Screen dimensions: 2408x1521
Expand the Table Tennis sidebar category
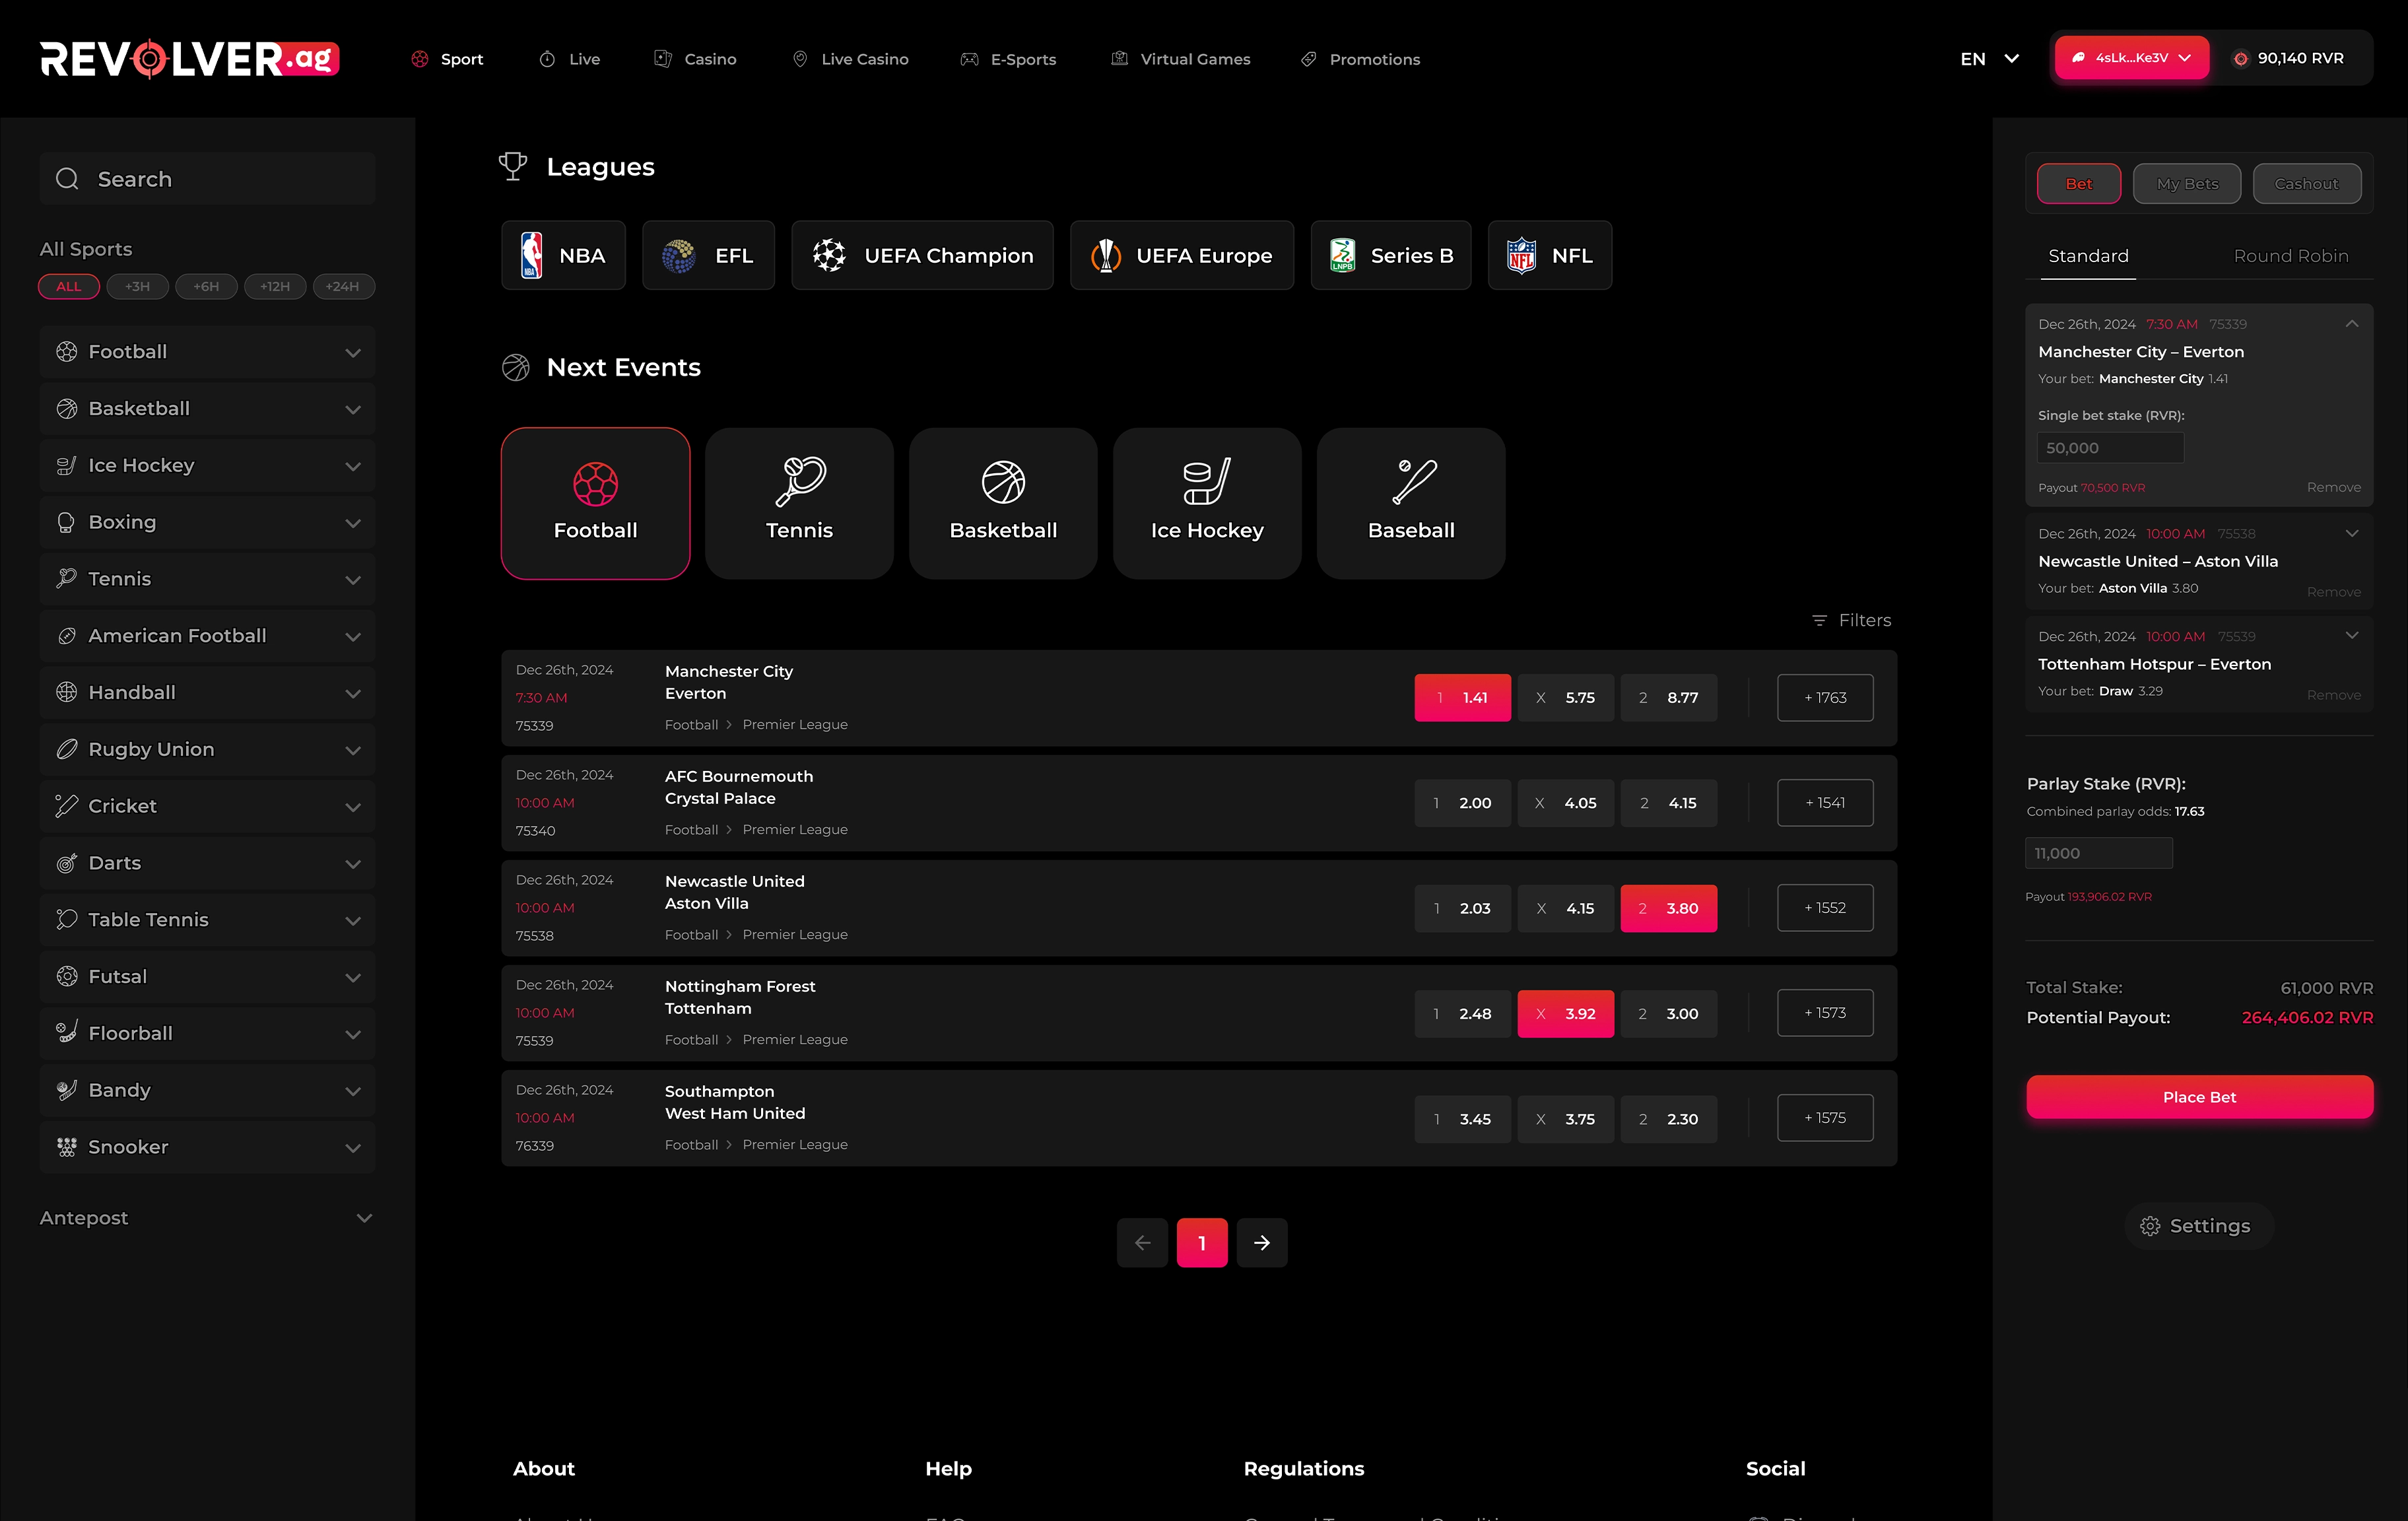point(207,920)
